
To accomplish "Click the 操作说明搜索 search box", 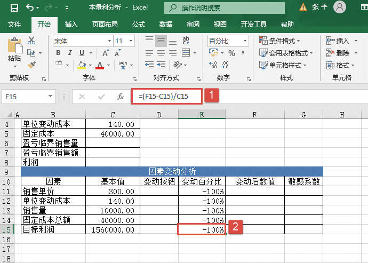I will (225, 8).
